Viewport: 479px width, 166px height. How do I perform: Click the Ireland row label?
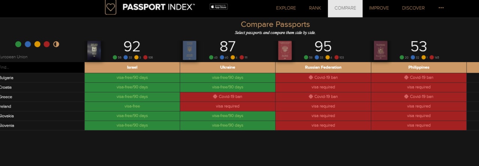6,106
